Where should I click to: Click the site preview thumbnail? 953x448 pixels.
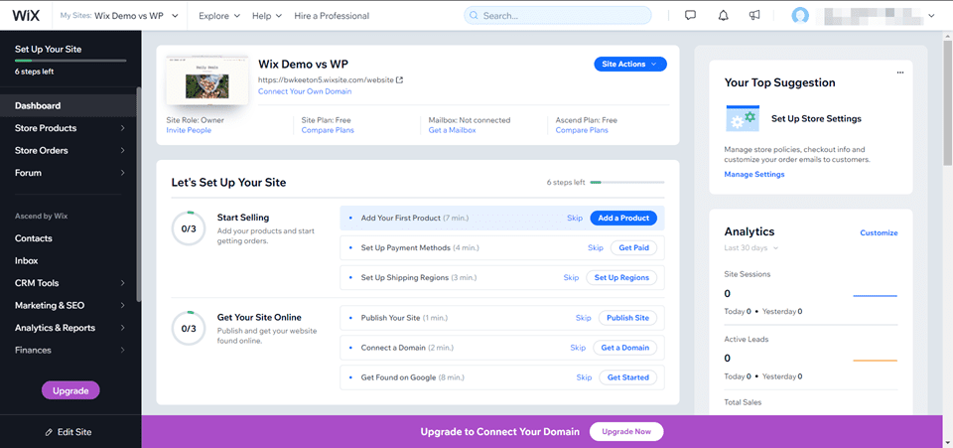point(207,79)
